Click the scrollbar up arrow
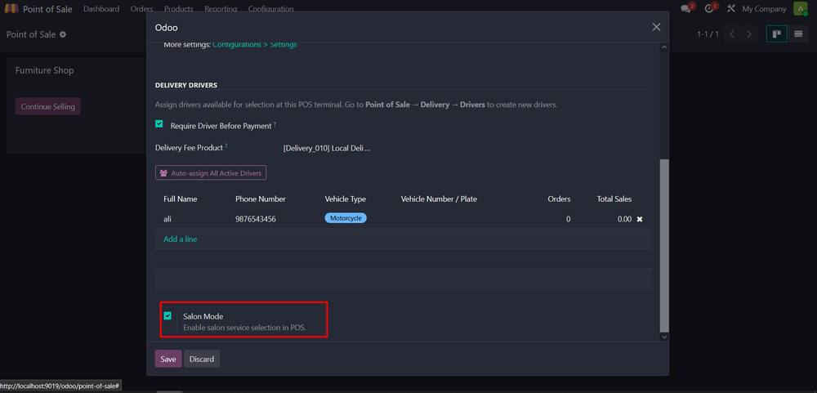Viewport: 817px width, 393px height. [664, 47]
